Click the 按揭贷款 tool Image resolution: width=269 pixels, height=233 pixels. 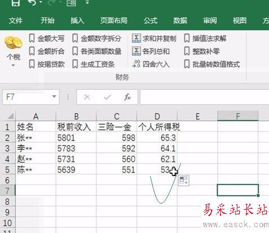pyautogui.click(x=47, y=64)
